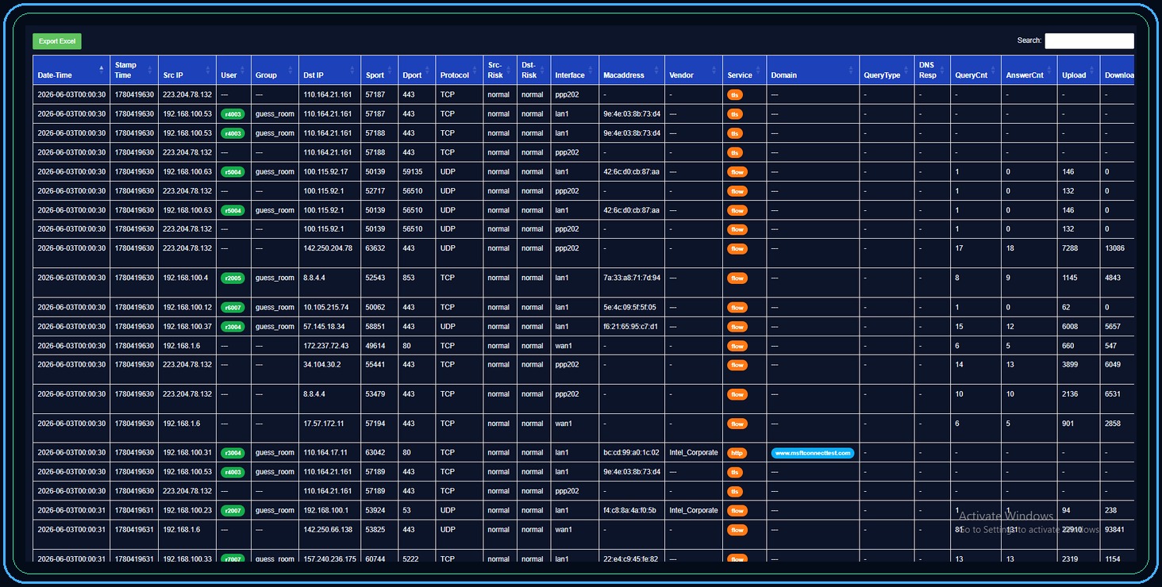
Task: Sort by the Dport column header
Action: click(x=416, y=70)
